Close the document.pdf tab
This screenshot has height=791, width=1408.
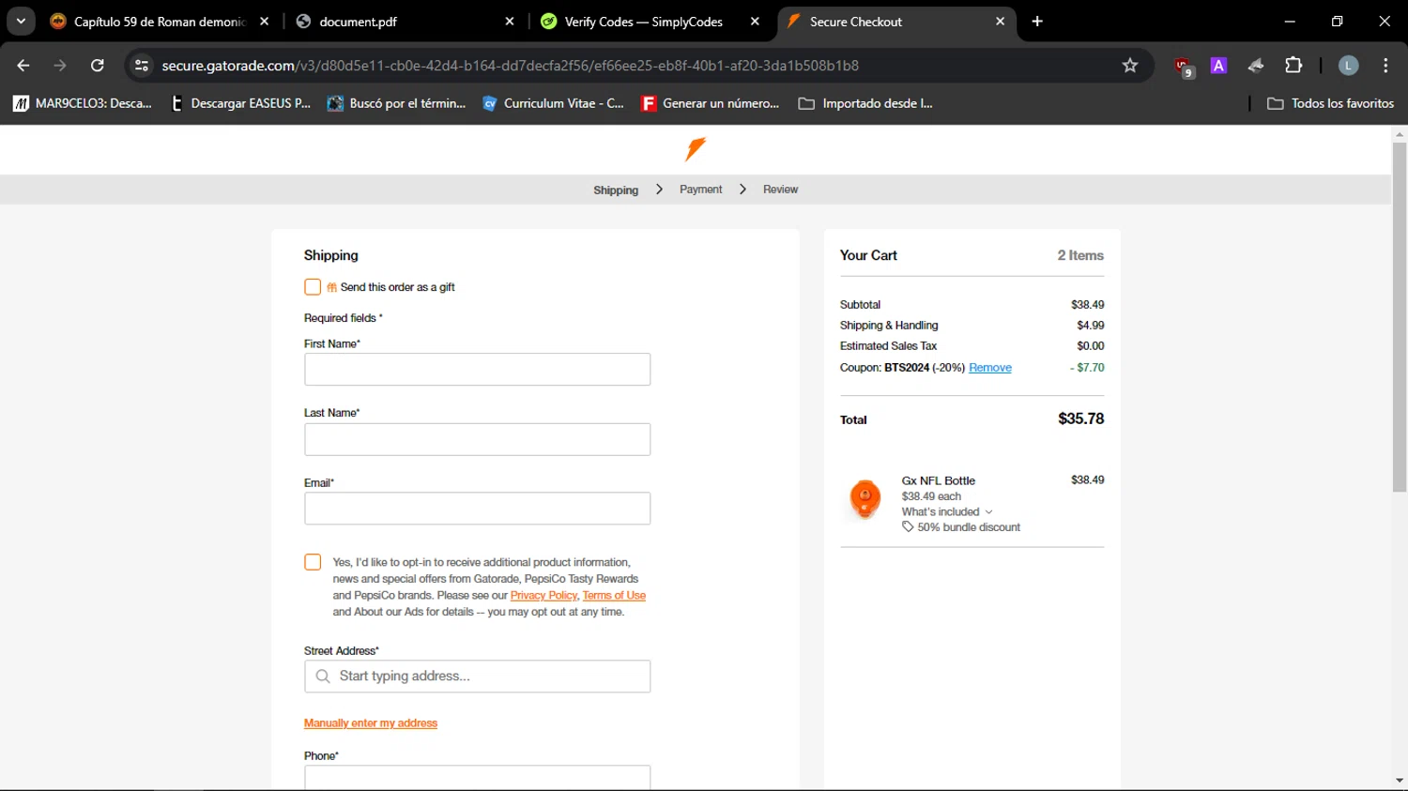[510, 22]
